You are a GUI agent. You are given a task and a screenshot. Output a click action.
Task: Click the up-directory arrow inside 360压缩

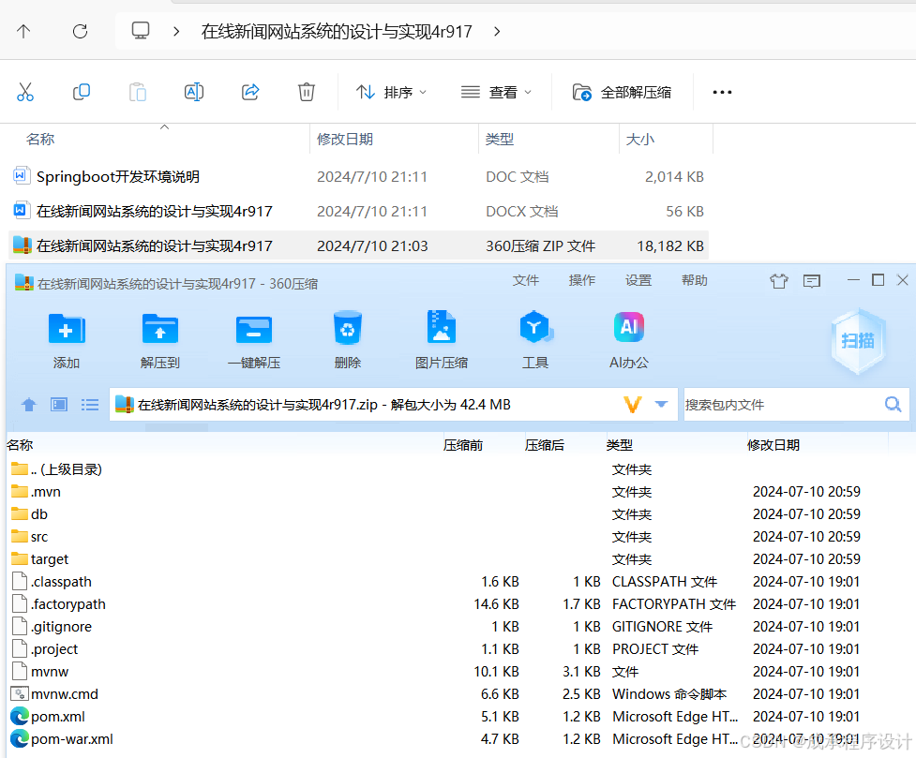coord(28,404)
